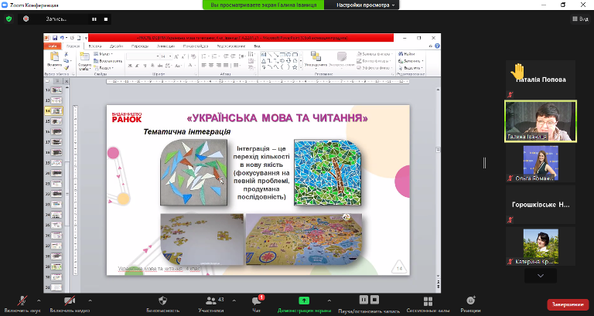Select Галина Іваниця video thumbnail
594x316 pixels.
[x=541, y=121]
